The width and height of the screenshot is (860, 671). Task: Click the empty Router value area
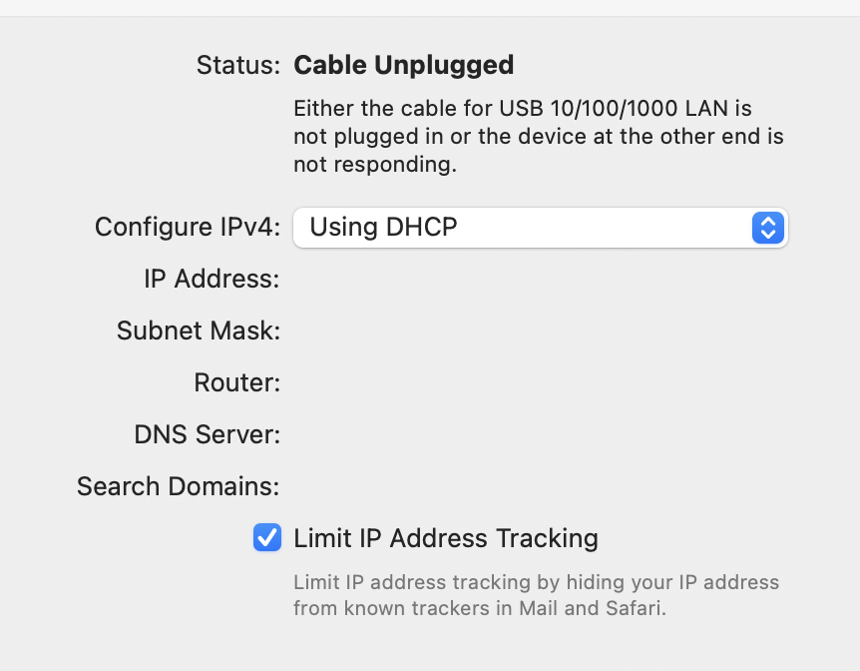click(539, 382)
